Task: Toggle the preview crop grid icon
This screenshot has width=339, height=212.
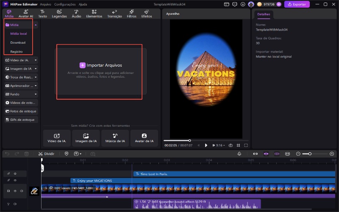Action: tap(238, 145)
